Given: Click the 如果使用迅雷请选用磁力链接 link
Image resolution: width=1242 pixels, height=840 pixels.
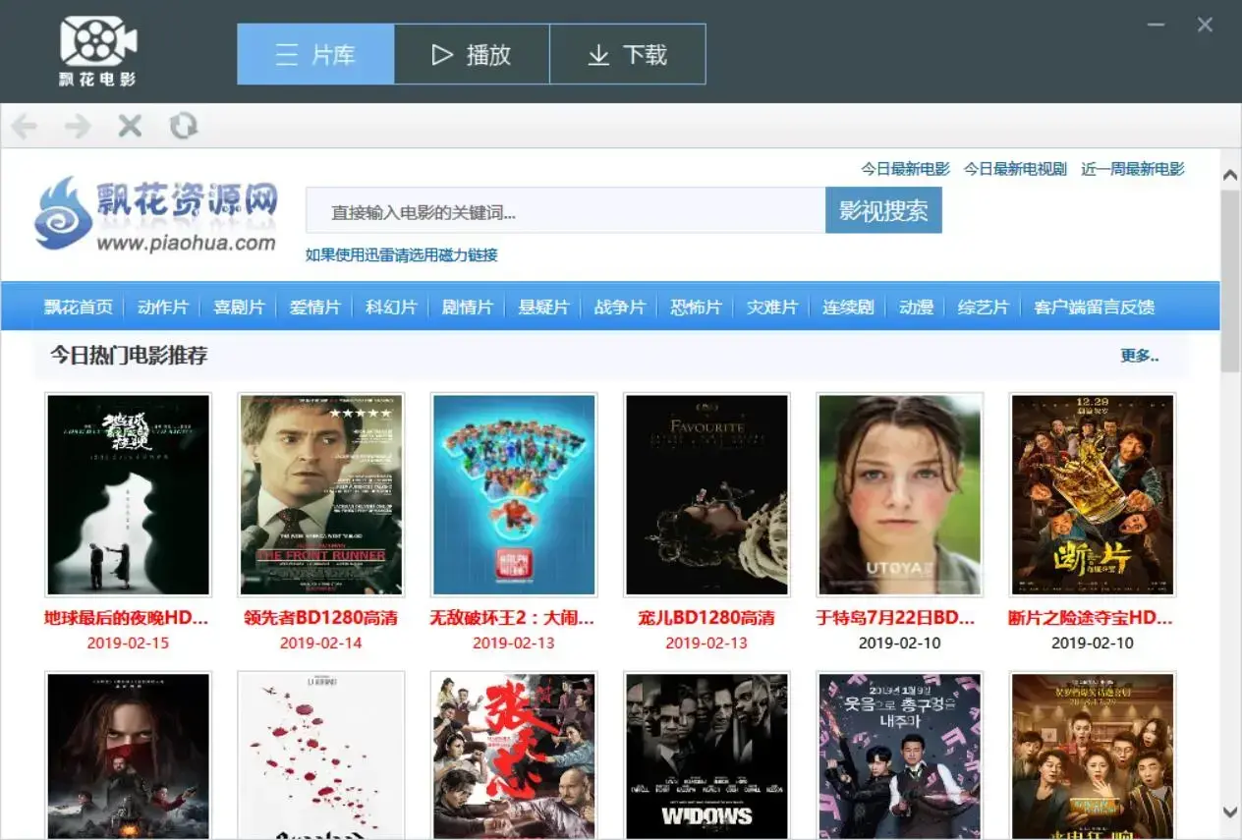Looking at the screenshot, I should click(x=402, y=255).
